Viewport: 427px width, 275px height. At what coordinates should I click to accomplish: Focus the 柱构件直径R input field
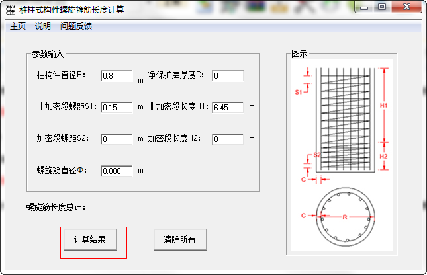point(117,75)
